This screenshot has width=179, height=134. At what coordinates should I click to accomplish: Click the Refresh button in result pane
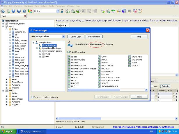[x=165, y=86]
